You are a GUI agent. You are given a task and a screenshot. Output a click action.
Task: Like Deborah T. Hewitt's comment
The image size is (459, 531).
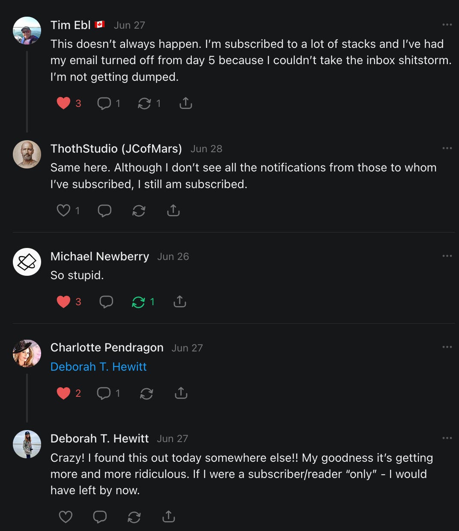click(66, 517)
